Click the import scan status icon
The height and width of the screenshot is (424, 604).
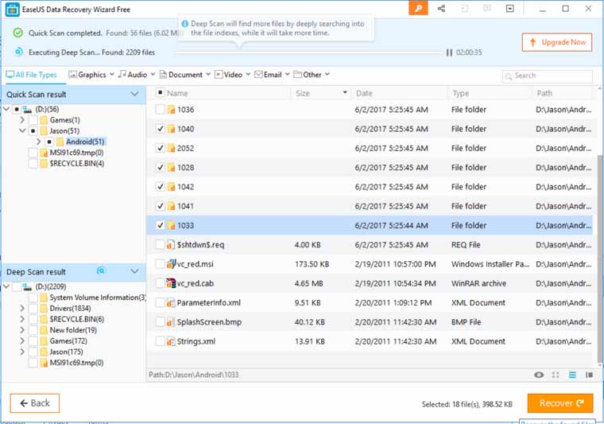tap(465, 9)
